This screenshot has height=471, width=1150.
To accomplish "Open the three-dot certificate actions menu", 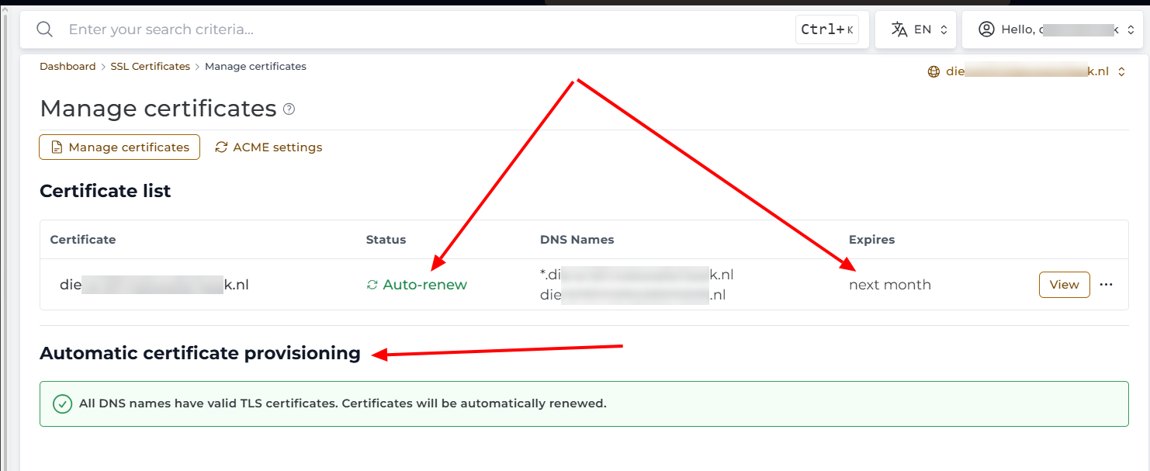I will pyautogui.click(x=1107, y=285).
